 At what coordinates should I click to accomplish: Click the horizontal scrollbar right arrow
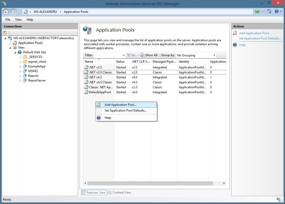tap(224, 184)
